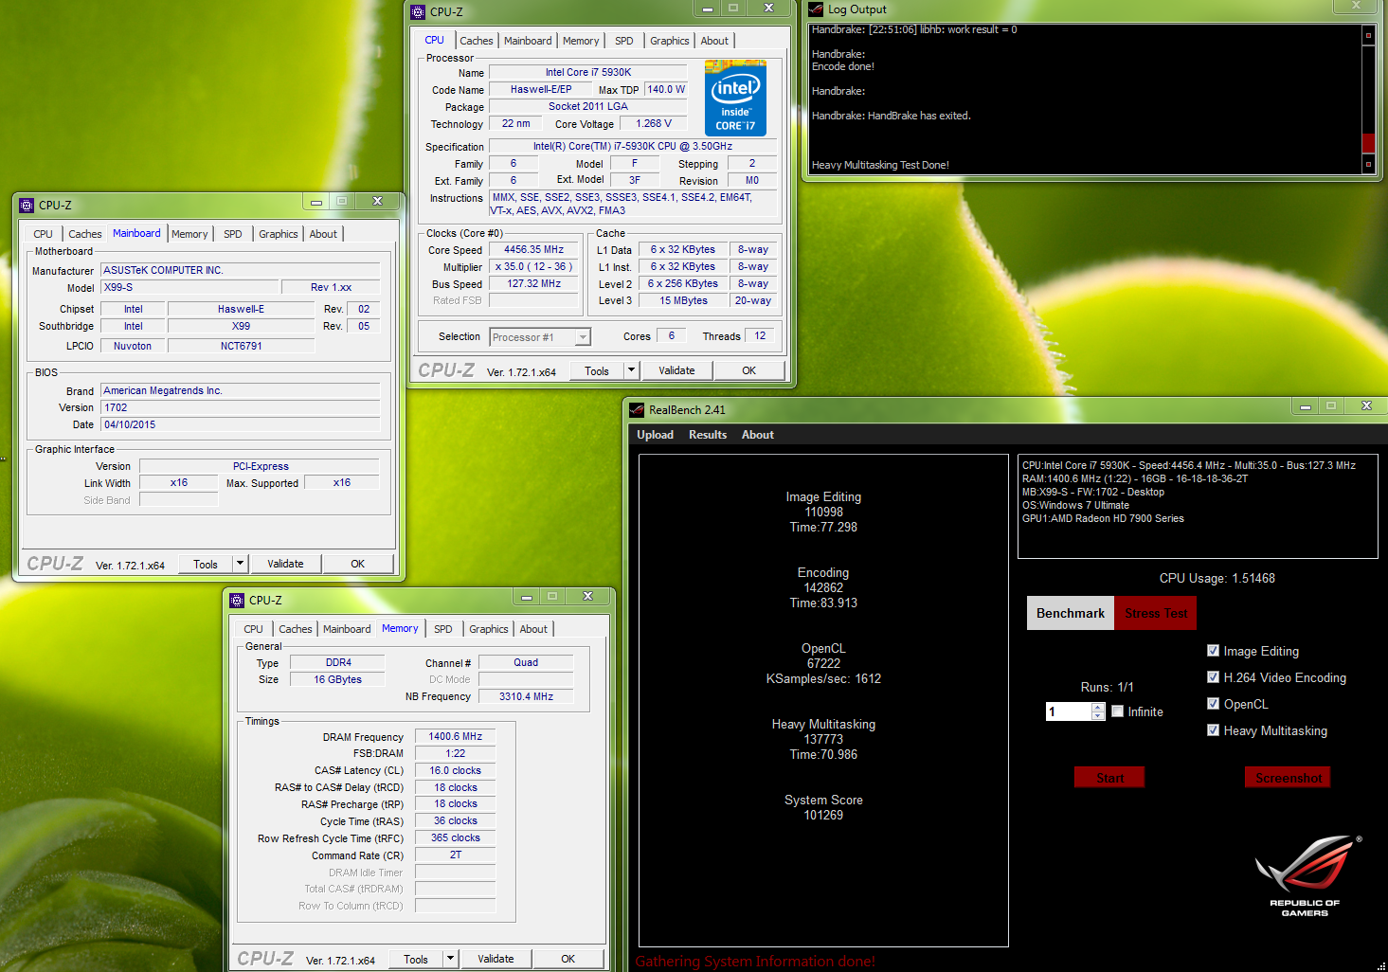Click the CPU-Z title icon in the Memory window

(x=237, y=600)
